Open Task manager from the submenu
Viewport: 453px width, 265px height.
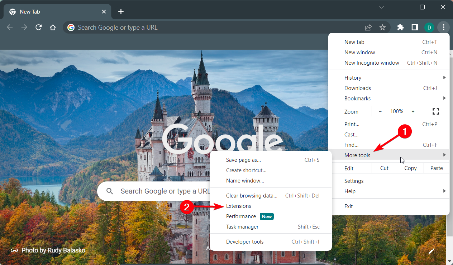271,227
